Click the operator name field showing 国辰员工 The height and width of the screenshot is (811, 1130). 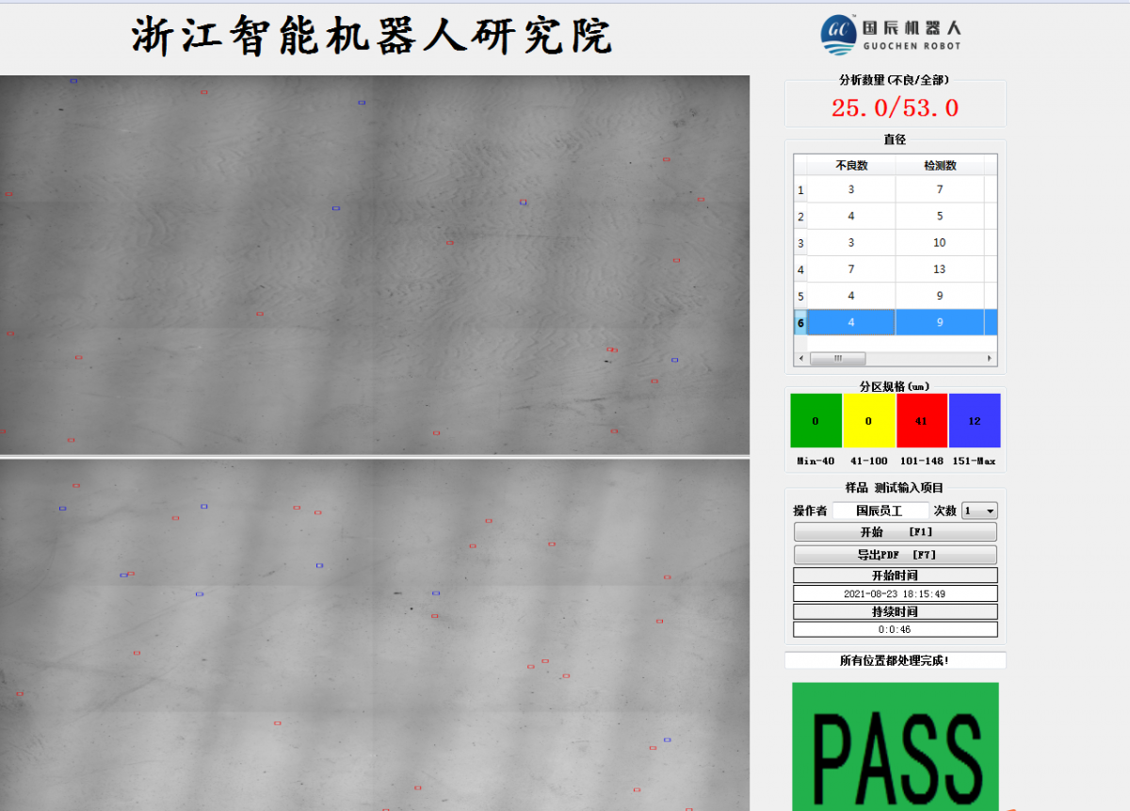(880, 510)
